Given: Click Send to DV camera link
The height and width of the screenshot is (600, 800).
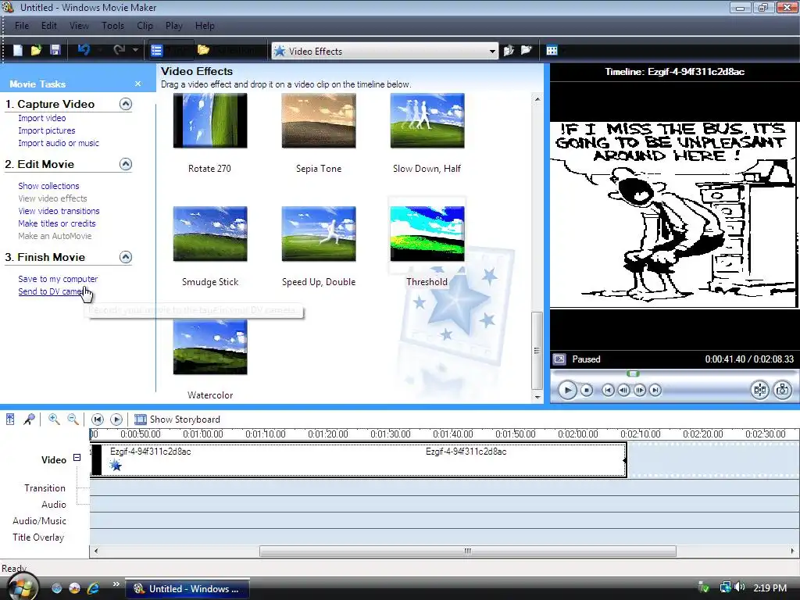Looking at the screenshot, I should [51, 292].
